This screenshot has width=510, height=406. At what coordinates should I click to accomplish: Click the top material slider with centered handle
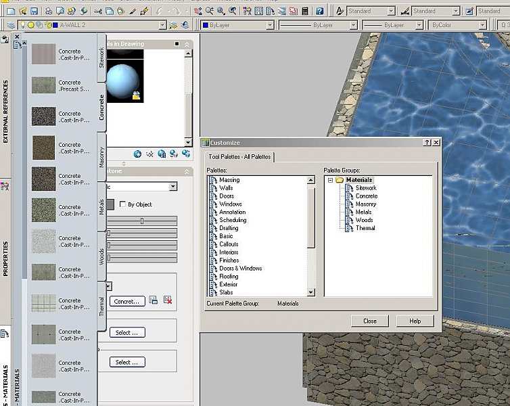pyautogui.click(x=141, y=221)
